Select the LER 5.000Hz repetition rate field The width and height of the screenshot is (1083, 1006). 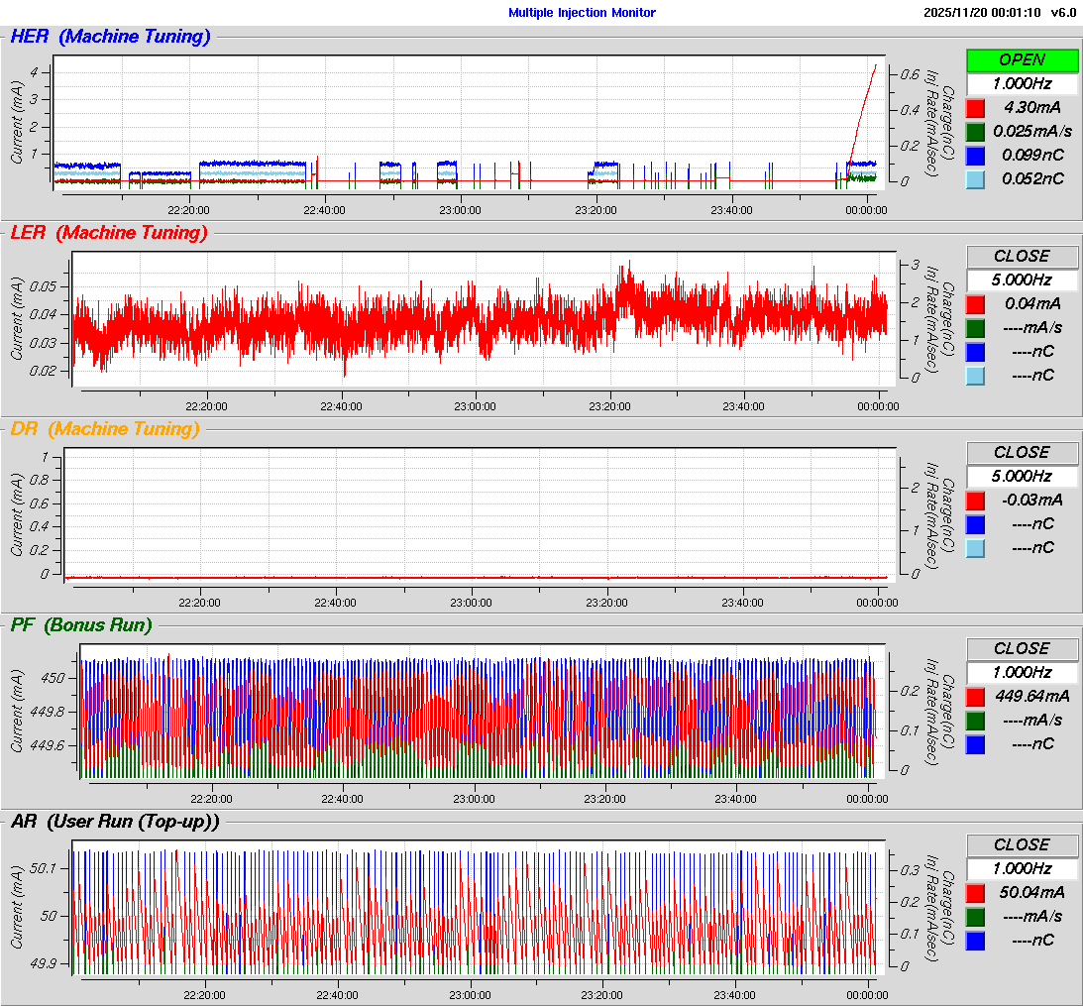click(x=1022, y=279)
